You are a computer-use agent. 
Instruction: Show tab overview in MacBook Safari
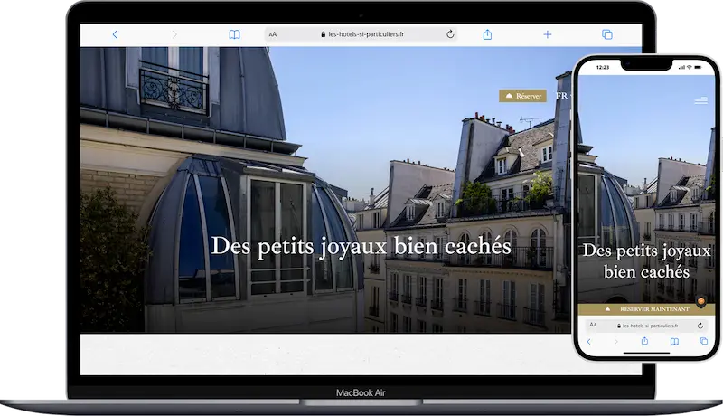click(607, 34)
